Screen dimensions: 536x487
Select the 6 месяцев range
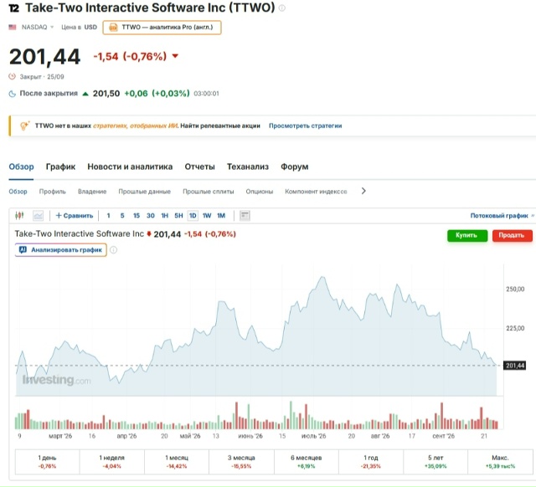306,462
